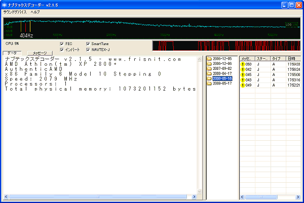
Task: Click the time cell 17:59:33
Action: coord(294,64)
